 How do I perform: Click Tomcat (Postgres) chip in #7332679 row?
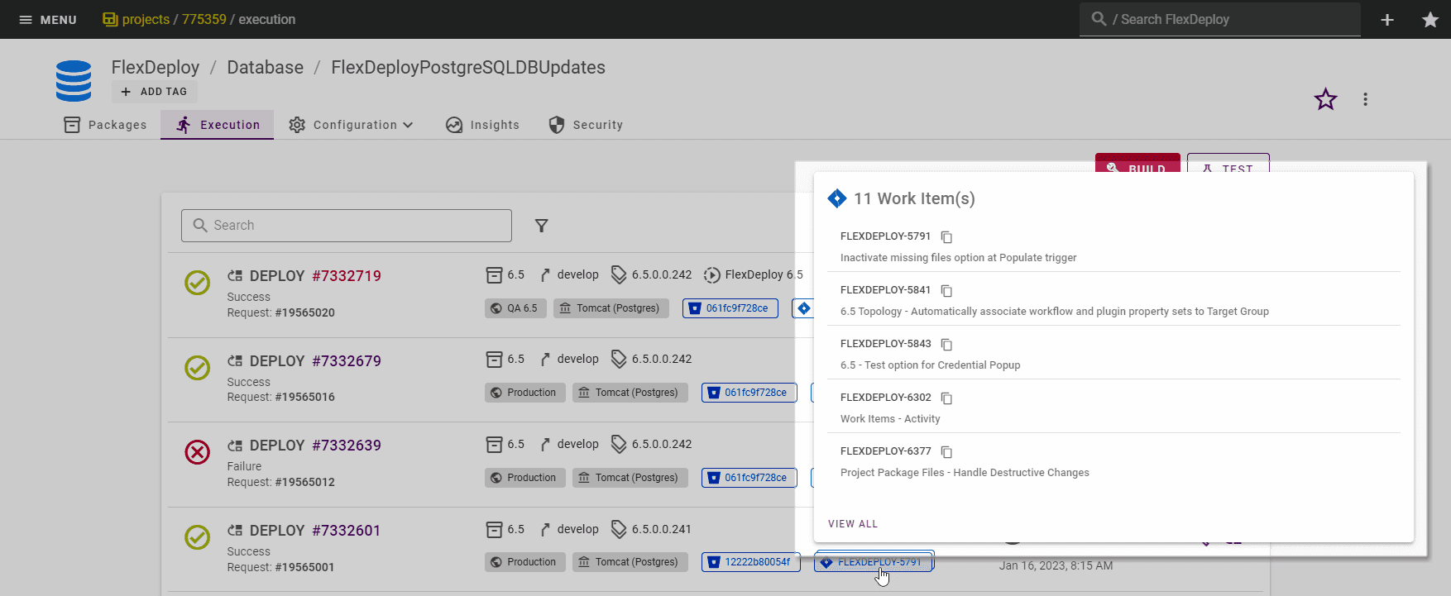tap(630, 393)
